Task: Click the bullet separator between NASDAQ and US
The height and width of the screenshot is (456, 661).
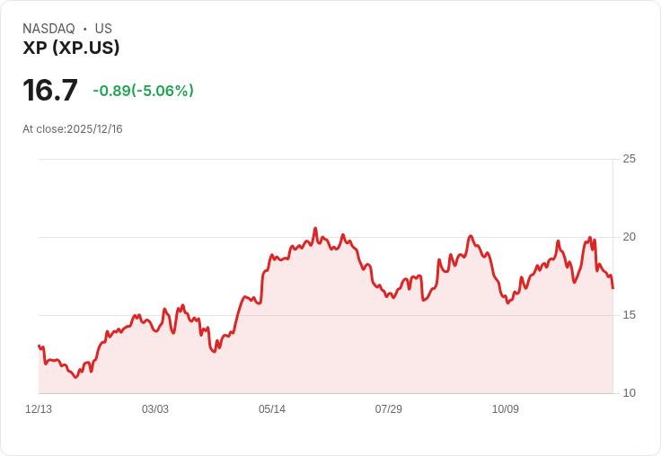Action: (x=85, y=29)
